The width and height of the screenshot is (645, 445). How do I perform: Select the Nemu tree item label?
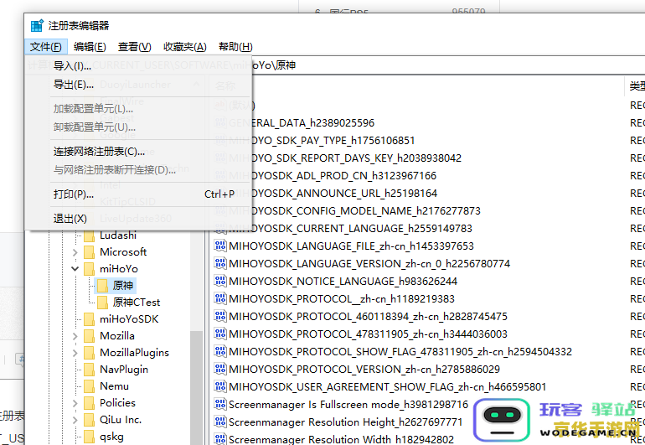pos(115,386)
